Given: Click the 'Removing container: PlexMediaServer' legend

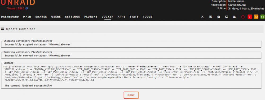Looking at the screenshot, I should (x=28, y=52).
